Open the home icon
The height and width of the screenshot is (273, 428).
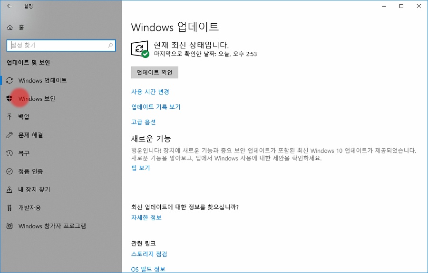[x=10, y=27]
